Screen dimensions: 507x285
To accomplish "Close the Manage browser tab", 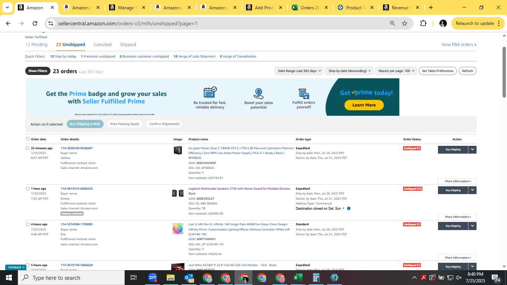I will click(143, 7).
